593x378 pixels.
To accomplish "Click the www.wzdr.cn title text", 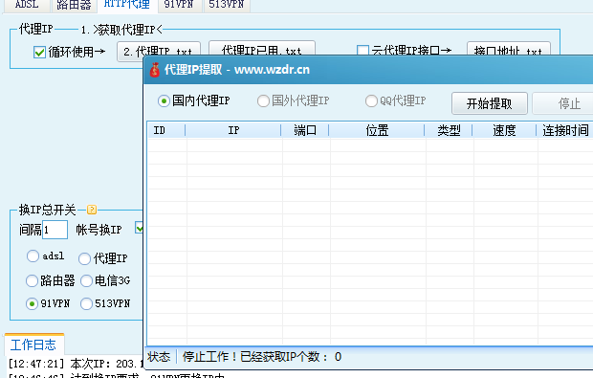I will click(x=272, y=70).
